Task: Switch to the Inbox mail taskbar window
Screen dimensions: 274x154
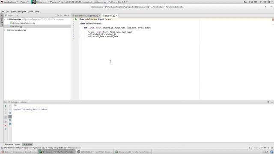Action: click(19, 152)
